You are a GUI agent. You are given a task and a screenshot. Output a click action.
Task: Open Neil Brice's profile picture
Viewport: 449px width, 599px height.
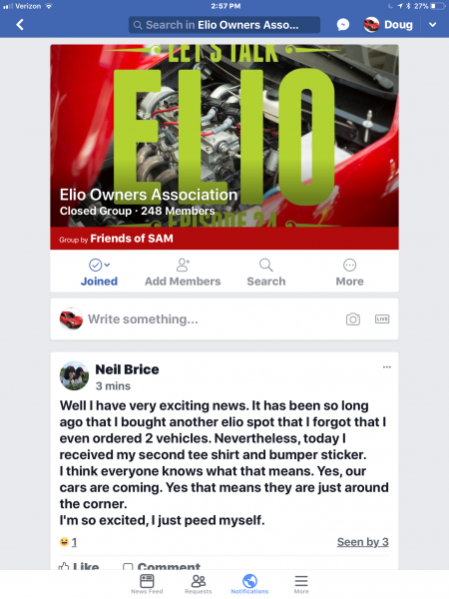coord(74,376)
